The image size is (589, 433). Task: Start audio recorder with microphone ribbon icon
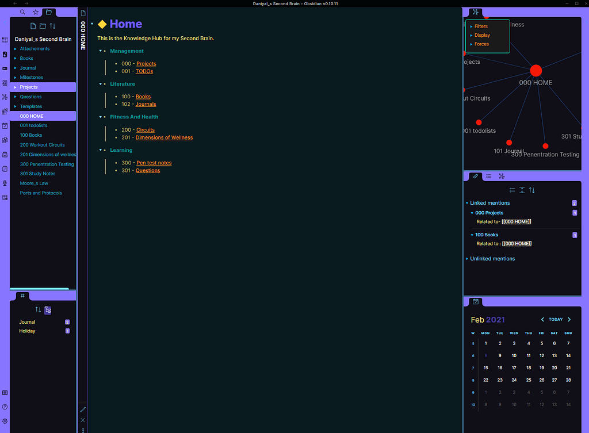click(5, 183)
